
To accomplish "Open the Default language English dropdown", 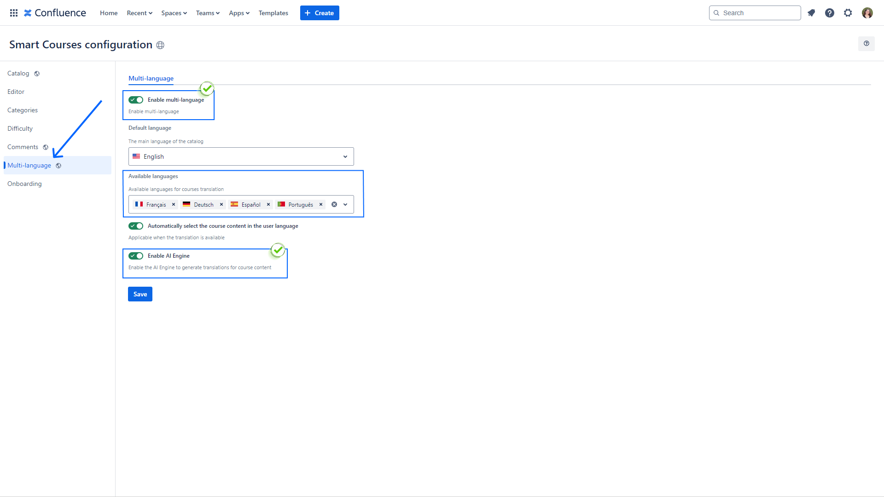I will 241,156.
